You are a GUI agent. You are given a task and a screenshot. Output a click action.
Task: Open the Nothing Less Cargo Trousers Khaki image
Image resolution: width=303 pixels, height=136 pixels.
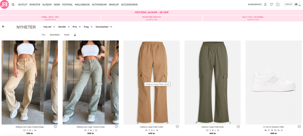(x=91, y=82)
